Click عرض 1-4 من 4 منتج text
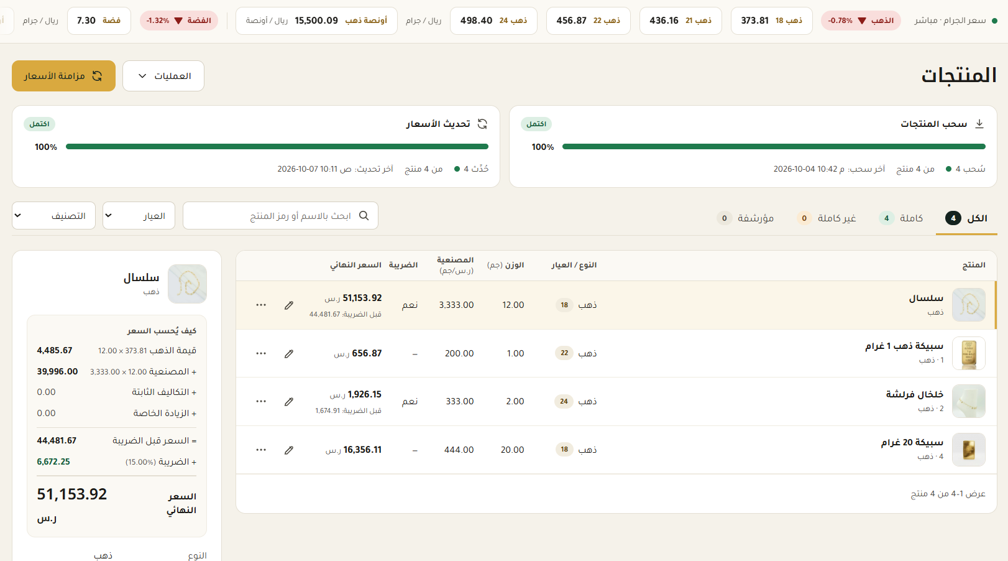This screenshot has height=561, width=1008. (948, 494)
